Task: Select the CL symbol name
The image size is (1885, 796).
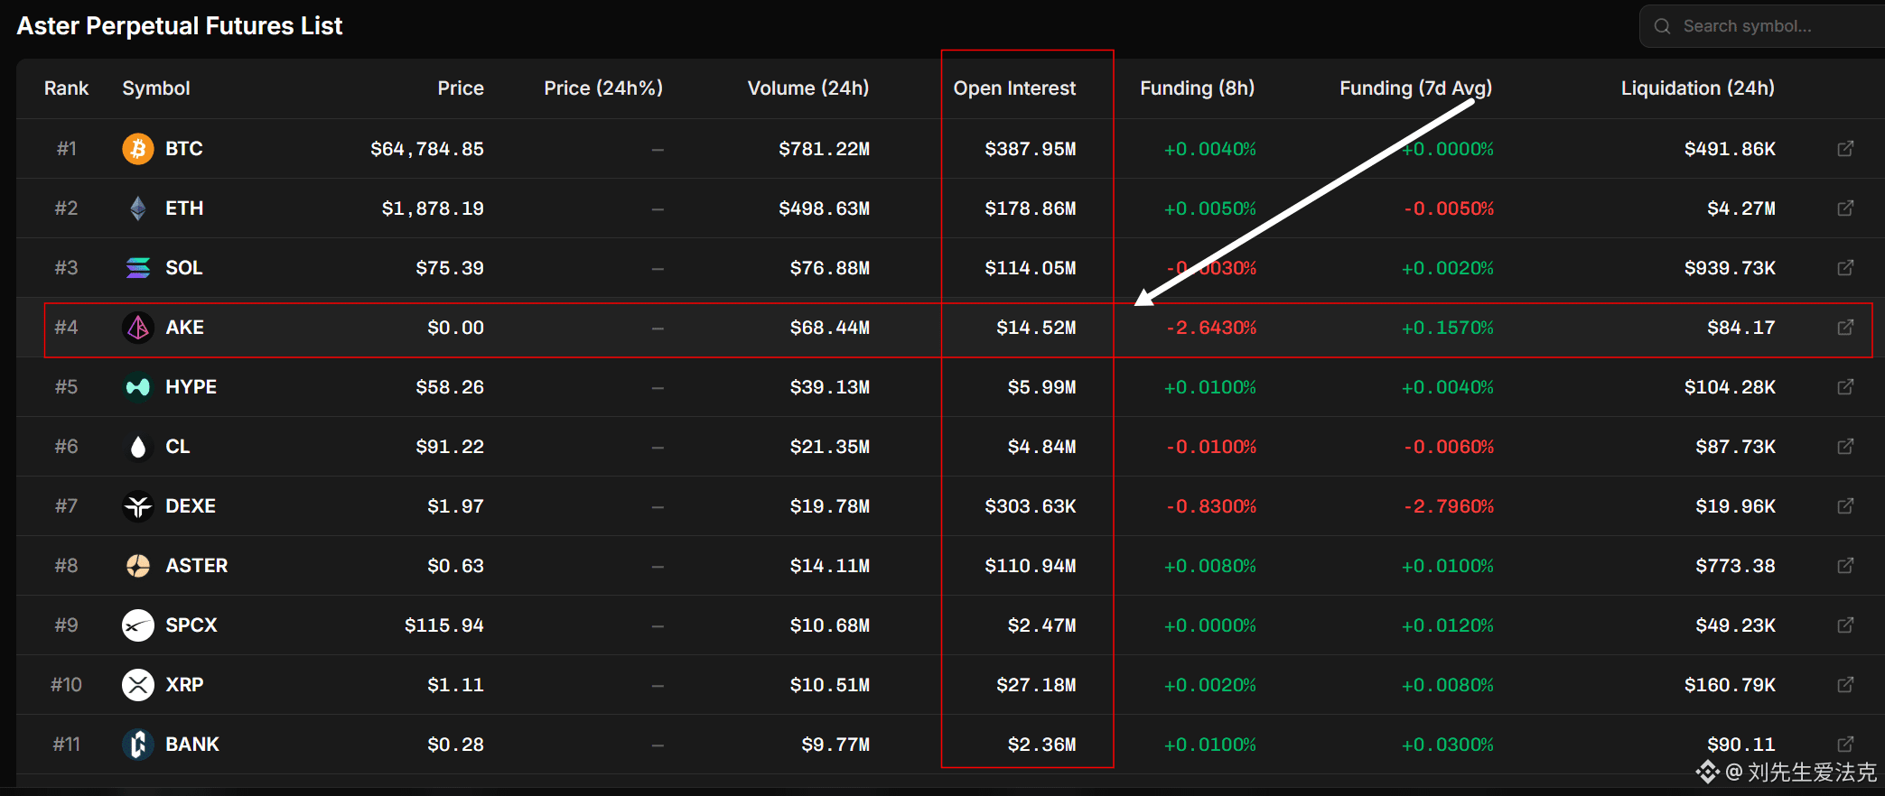Action: [177, 446]
